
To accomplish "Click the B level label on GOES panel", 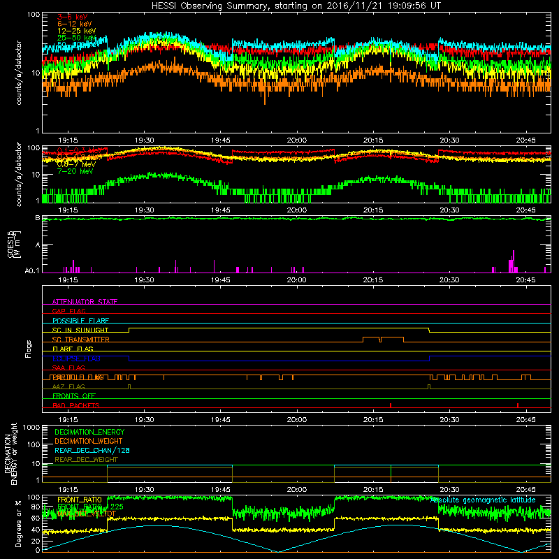I will [38, 218].
